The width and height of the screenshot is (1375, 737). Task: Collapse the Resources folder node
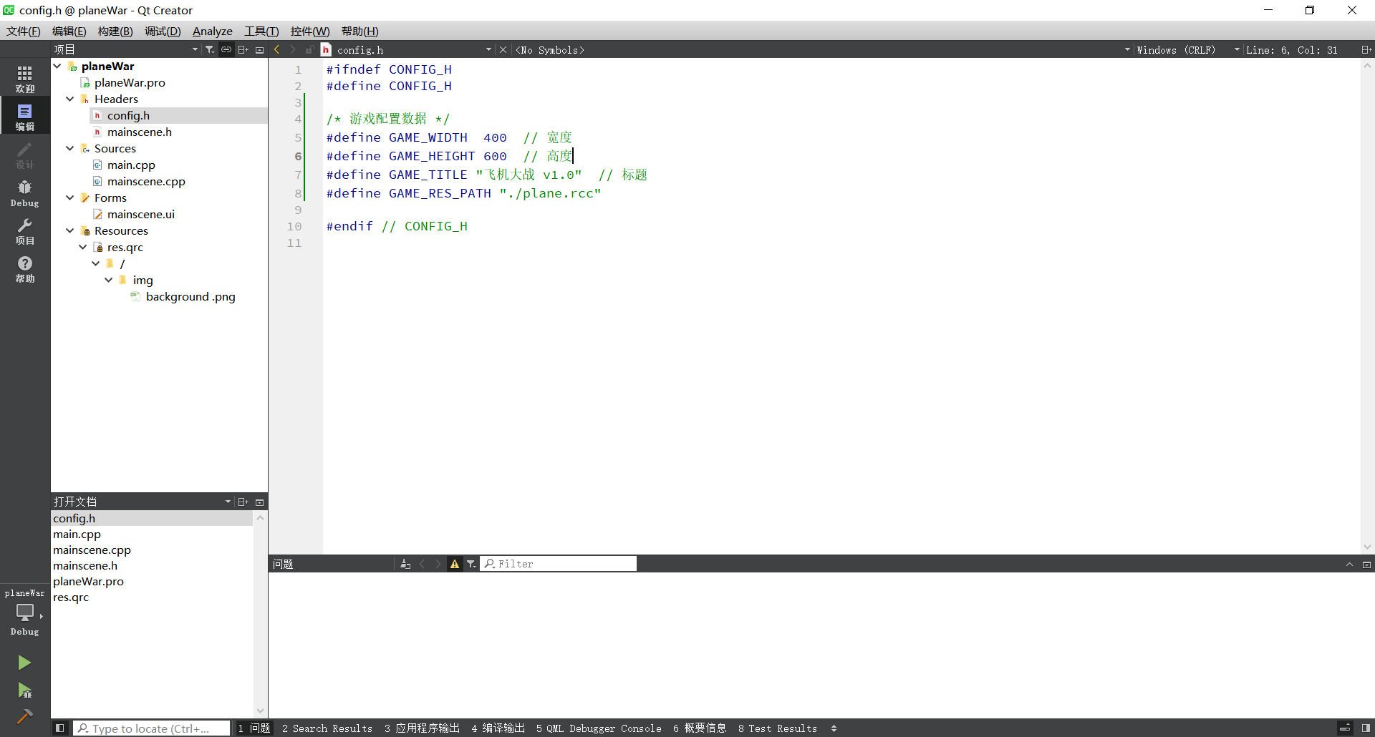70,230
